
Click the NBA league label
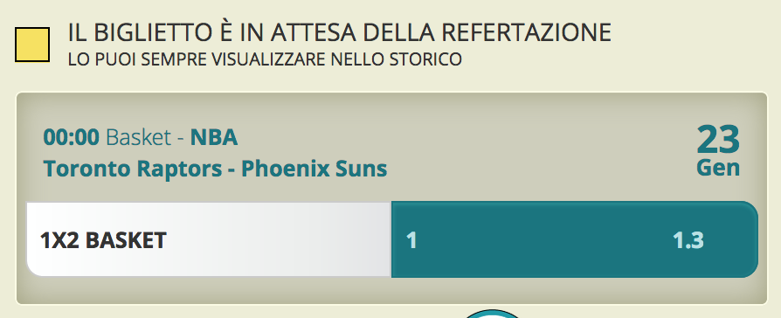click(x=214, y=137)
